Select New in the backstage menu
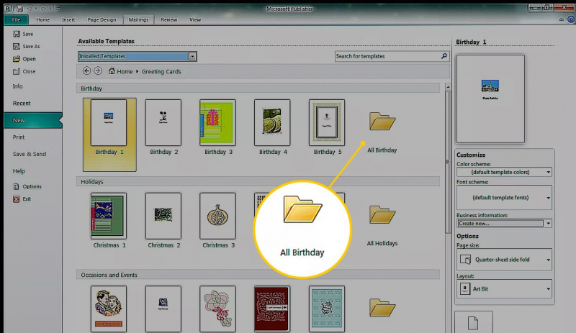 pos(33,120)
